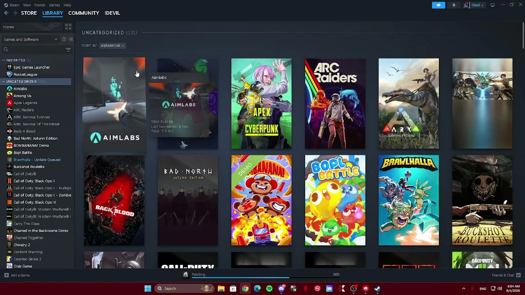525x295 pixels.
Task: Open the Bombanana demo cover
Action: [261, 200]
